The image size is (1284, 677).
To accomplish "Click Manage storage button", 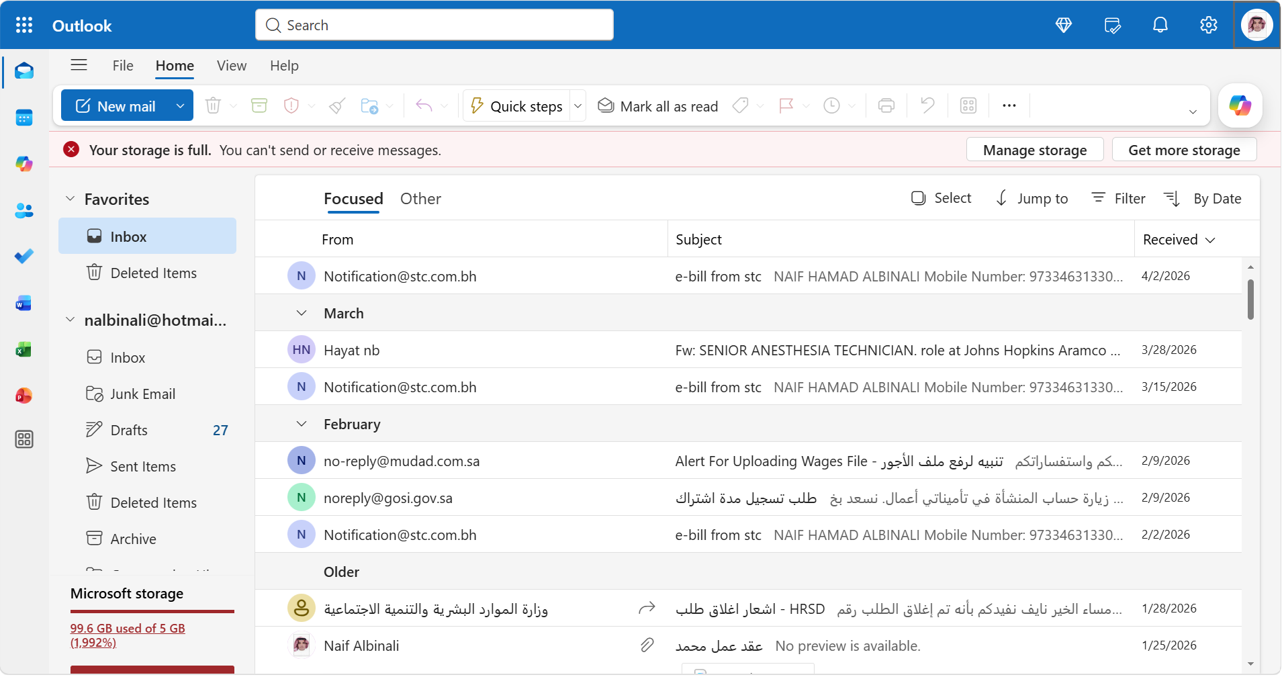I will coord(1035,150).
